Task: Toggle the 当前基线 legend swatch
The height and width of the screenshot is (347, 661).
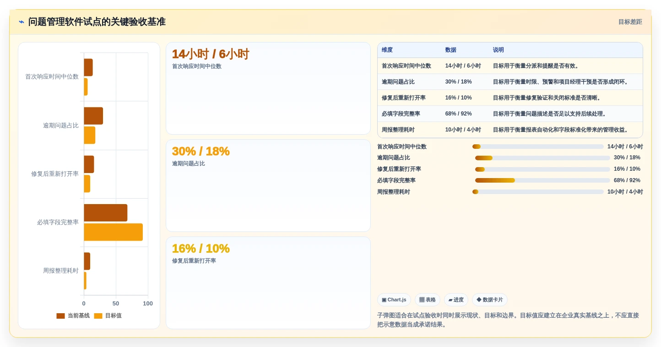Action: pos(60,316)
